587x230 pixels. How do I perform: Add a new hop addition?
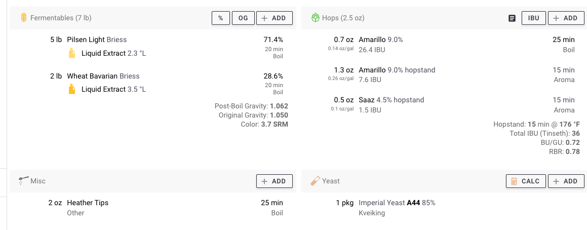[x=566, y=18]
